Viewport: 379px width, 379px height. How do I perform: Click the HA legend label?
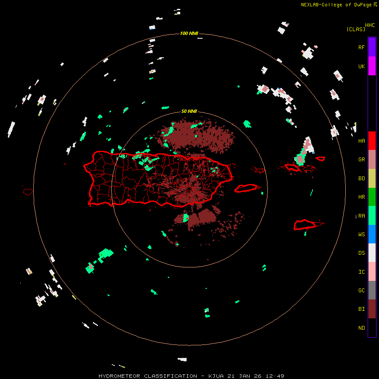(361, 141)
